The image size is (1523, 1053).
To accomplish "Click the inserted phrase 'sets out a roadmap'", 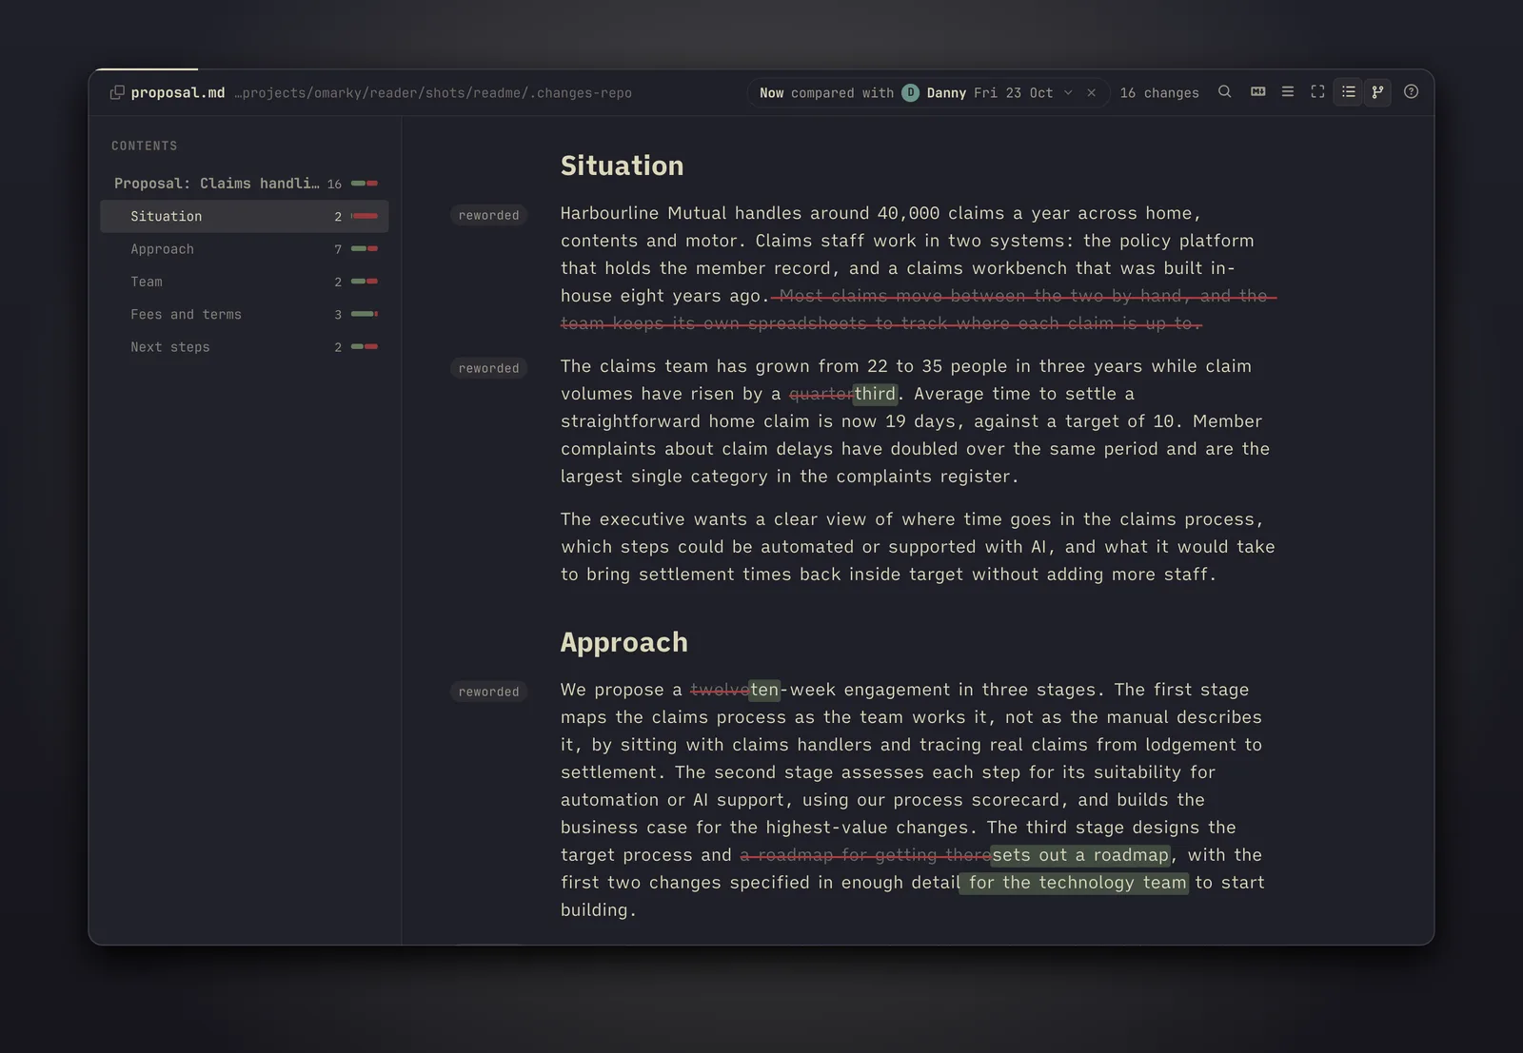I will click(1080, 855).
